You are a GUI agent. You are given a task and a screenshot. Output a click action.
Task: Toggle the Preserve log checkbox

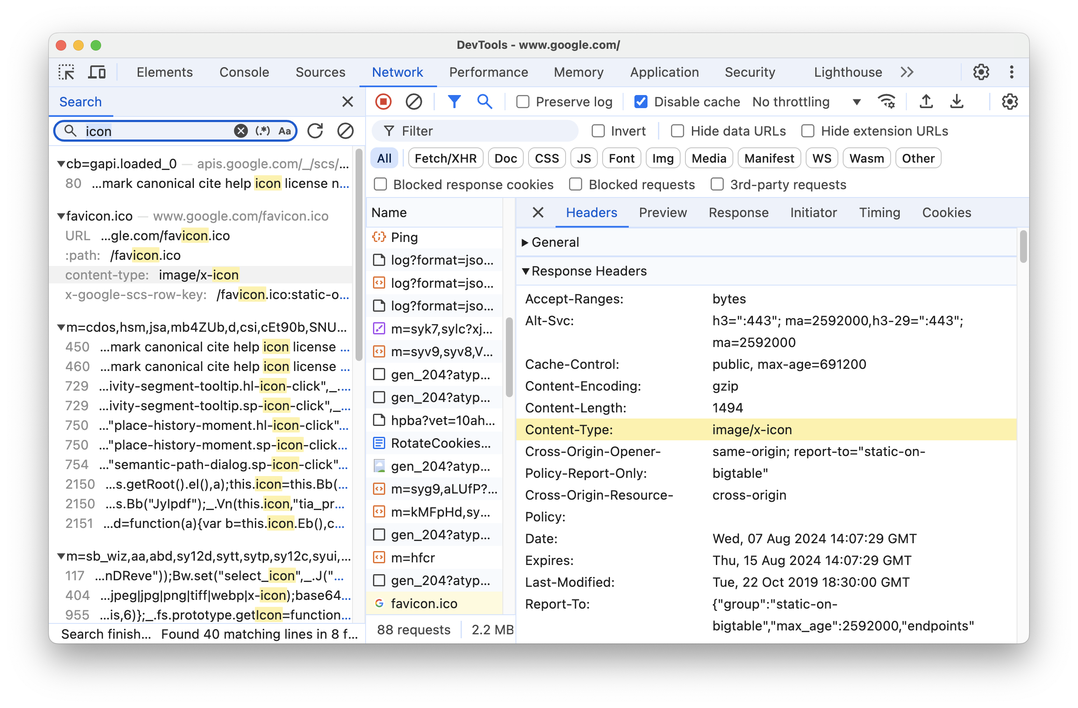tap(521, 101)
